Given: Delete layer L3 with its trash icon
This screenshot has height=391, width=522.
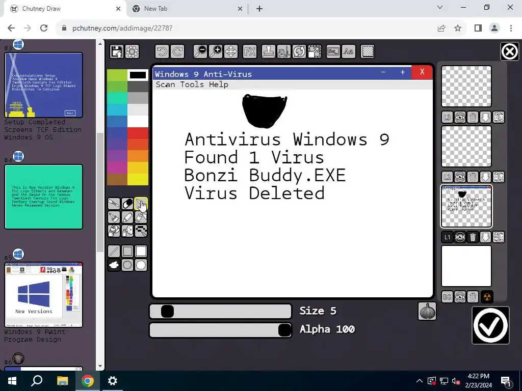Looking at the screenshot, I should [473, 117].
